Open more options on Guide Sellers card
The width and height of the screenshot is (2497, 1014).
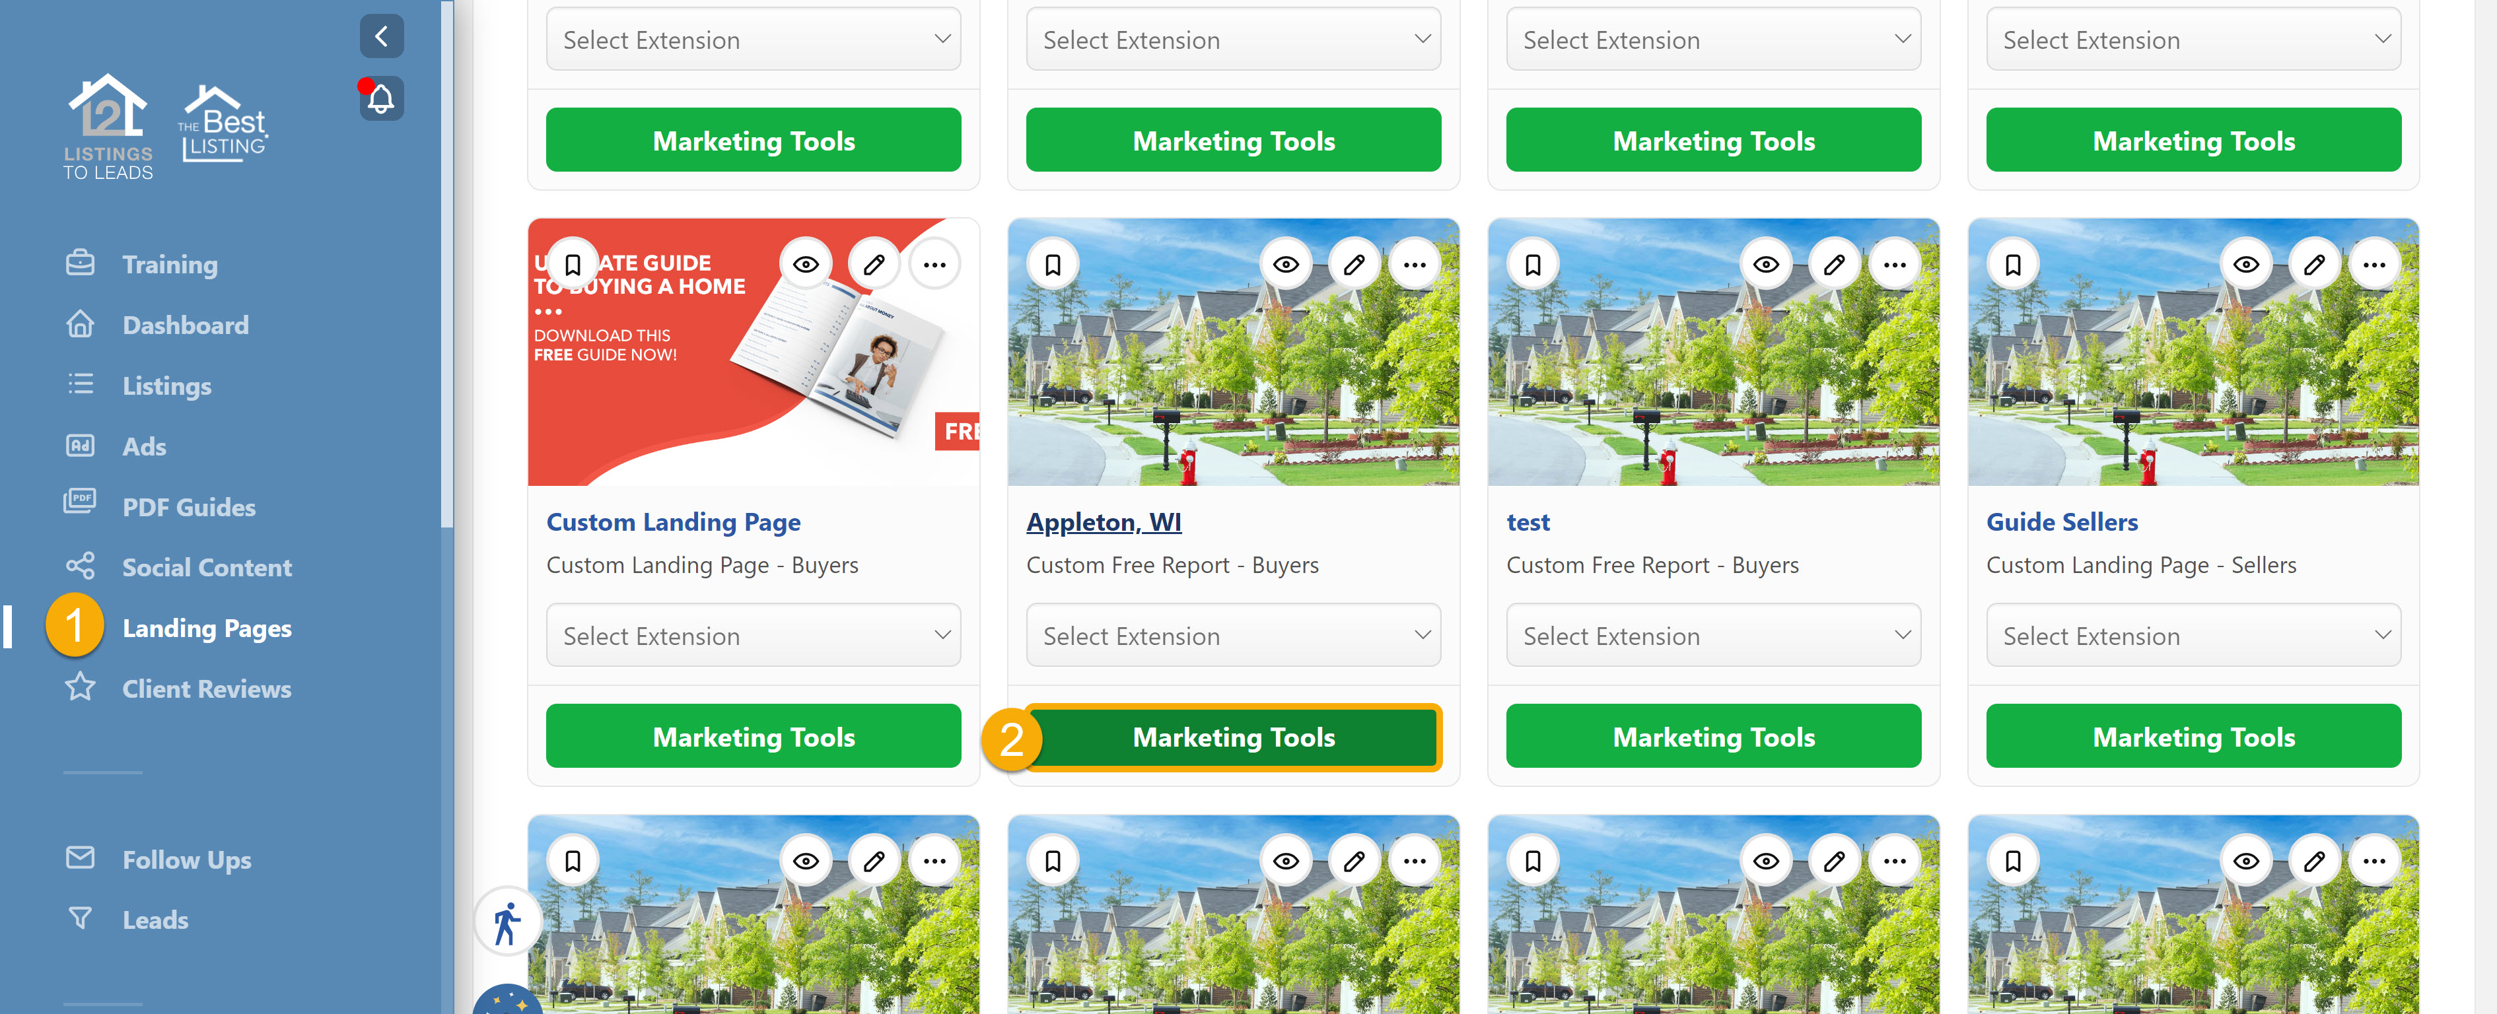[x=2373, y=265]
